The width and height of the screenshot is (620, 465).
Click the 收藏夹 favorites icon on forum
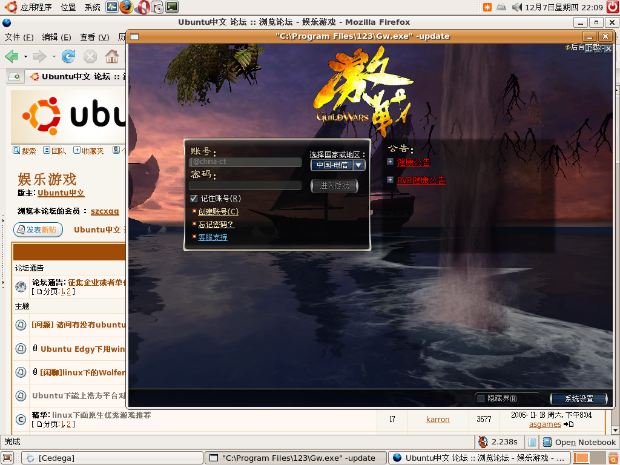click(x=77, y=150)
